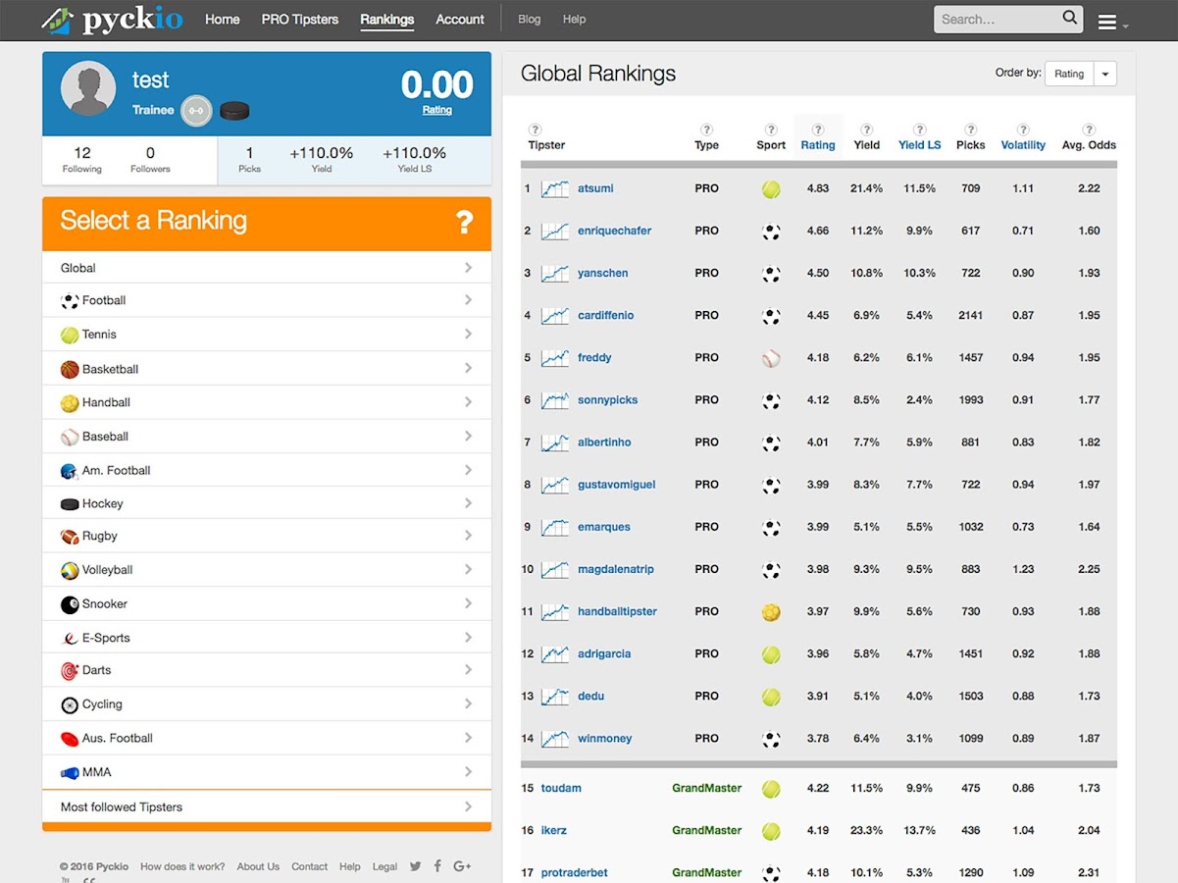Click the Order by Rating button
Image resolution: width=1178 pixels, height=883 pixels.
(1069, 74)
